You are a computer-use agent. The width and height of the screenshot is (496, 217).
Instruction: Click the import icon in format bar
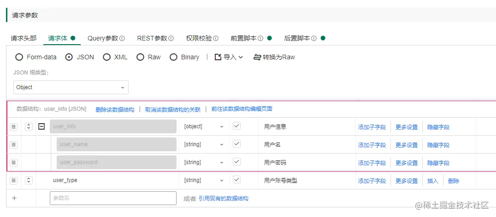click(x=218, y=57)
